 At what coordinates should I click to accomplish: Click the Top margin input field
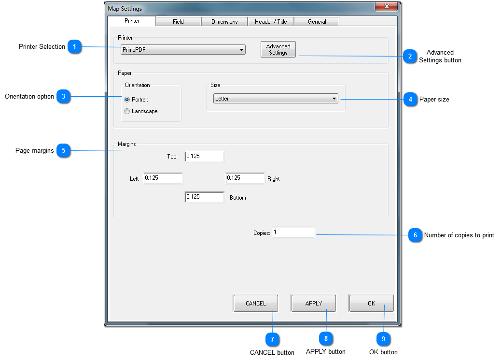click(x=205, y=157)
